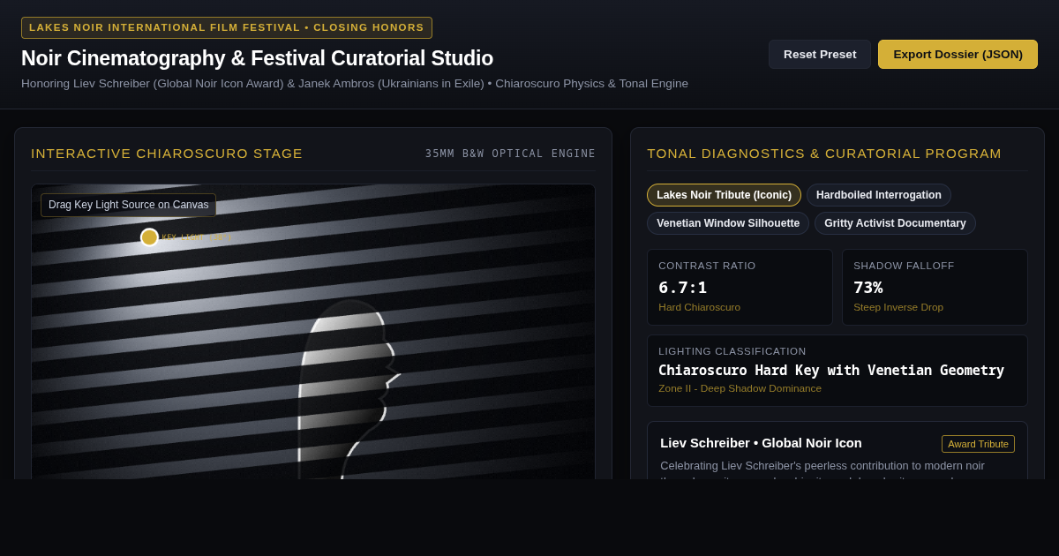Click the Award Tribute badge

point(978,444)
